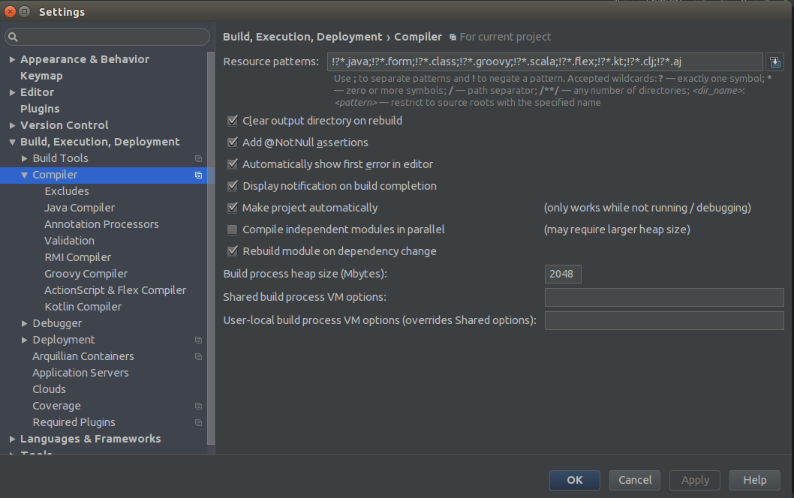
Task: Click project-level icon beside Build Tools
Action: [198, 158]
